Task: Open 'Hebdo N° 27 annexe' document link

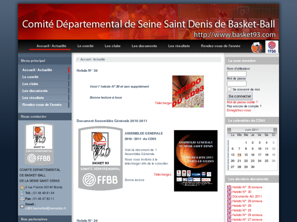Action: pyautogui.click(x=247, y=220)
